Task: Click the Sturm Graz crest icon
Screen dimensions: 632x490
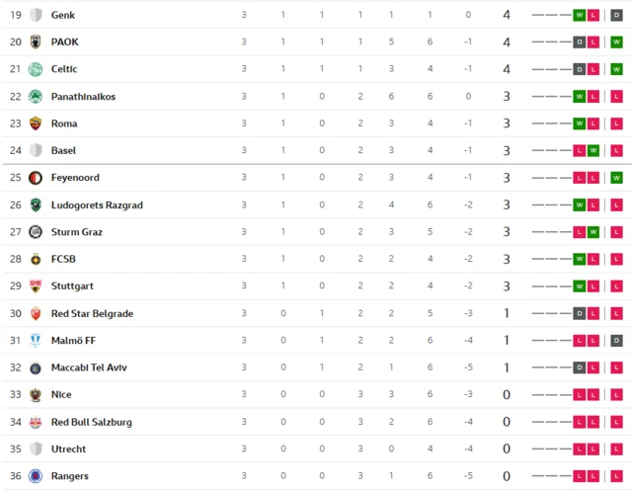Action: [36, 232]
